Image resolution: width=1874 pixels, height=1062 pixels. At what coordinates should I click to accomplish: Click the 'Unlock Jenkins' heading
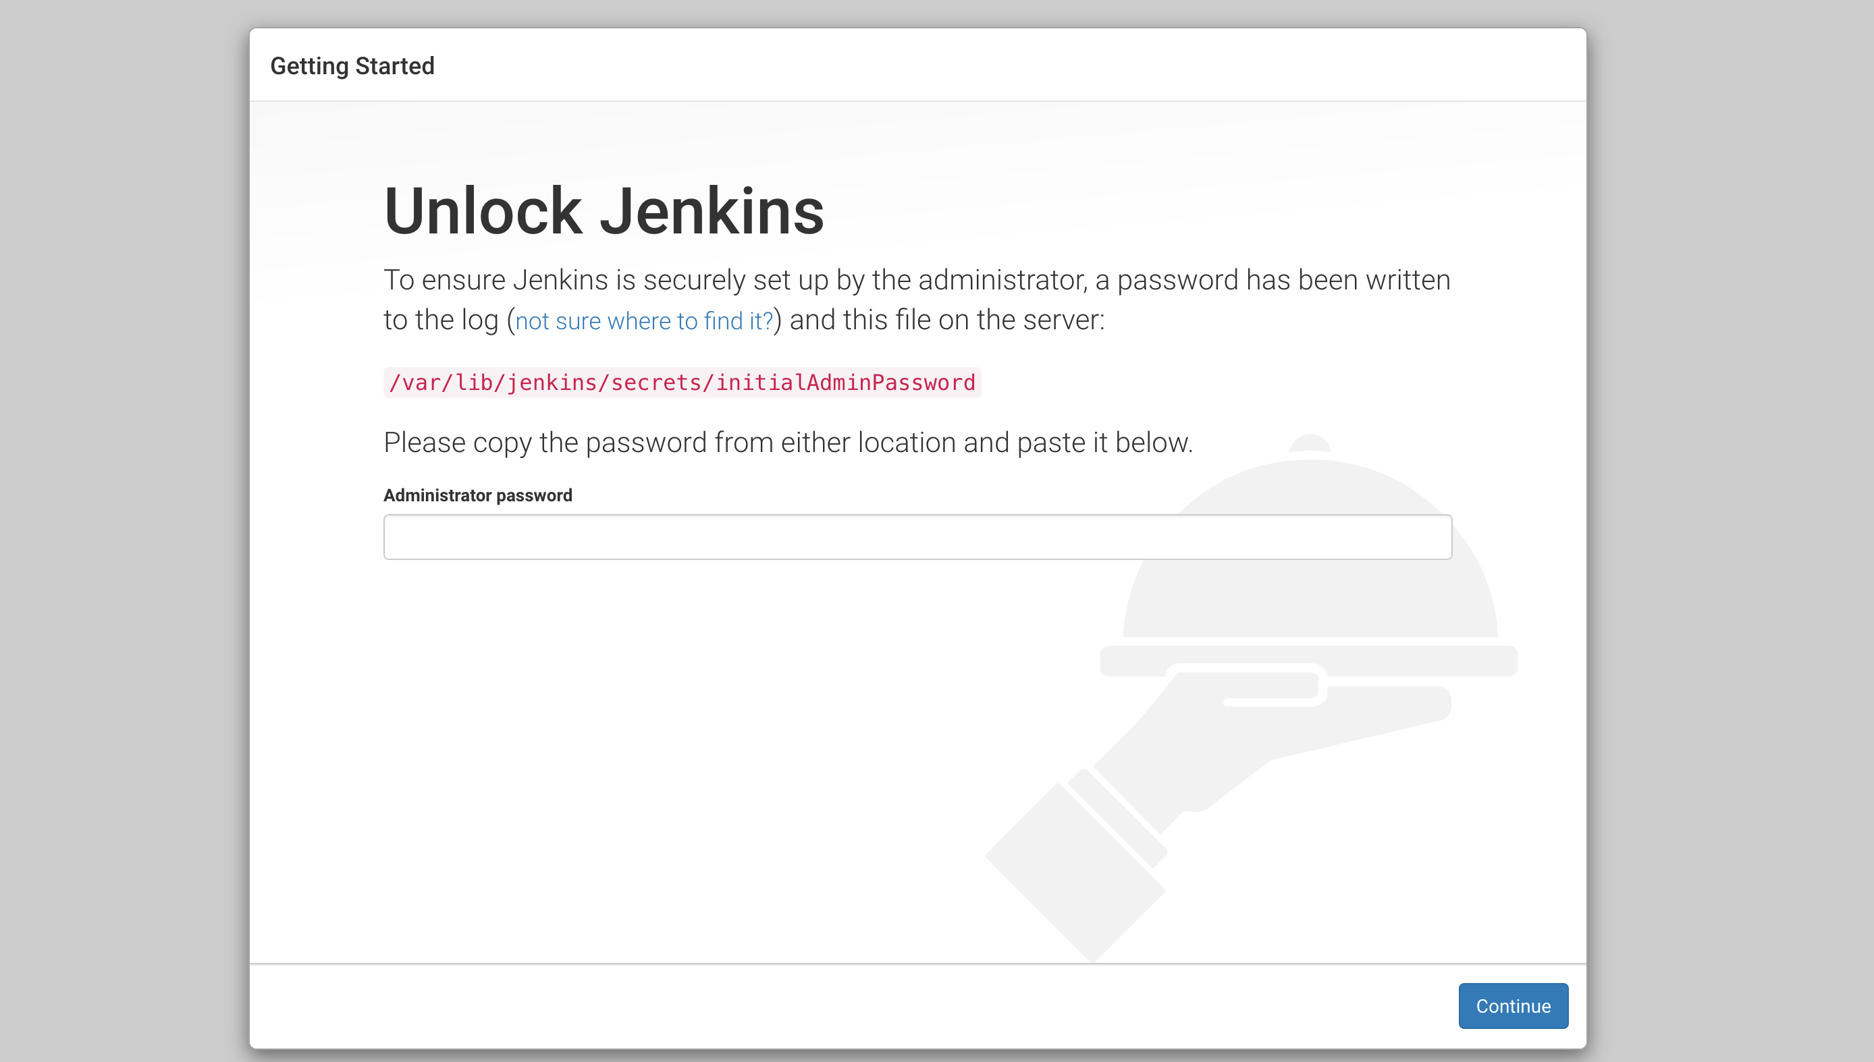[x=604, y=211]
